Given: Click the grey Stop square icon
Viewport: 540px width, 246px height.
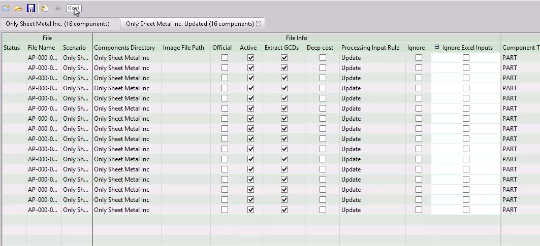Looking at the screenshot, I should click(57, 8).
